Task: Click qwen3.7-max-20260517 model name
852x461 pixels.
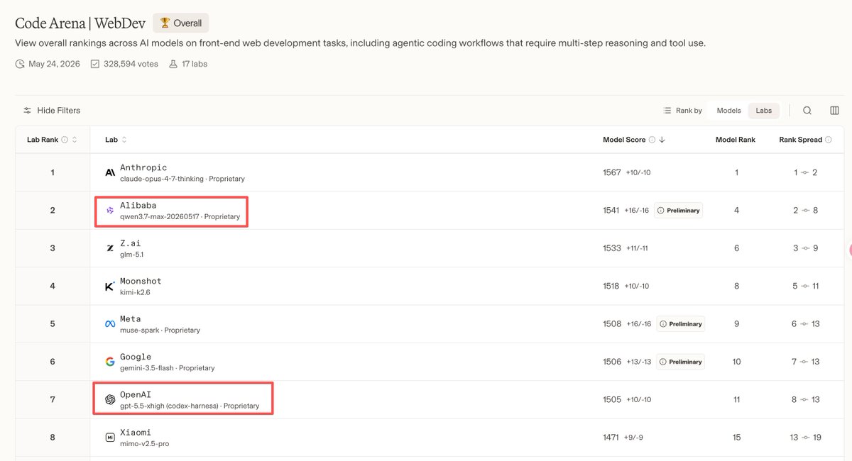Action: (x=160, y=216)
